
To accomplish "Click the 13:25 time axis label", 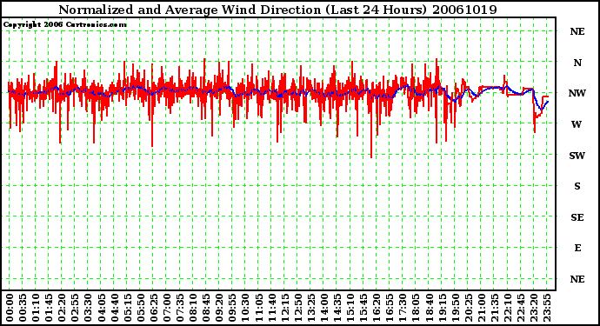I will point(310,308).
